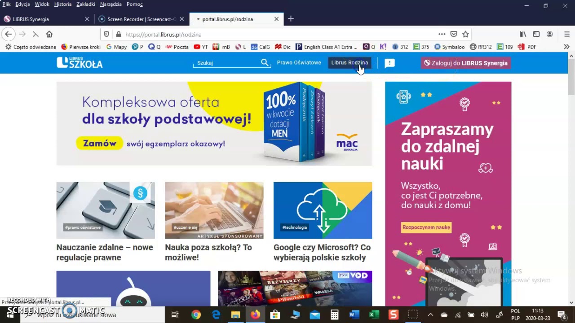Image resolution: width=575 pixels, height=323 pixels.
Task: Bookmark this page with the star icon
Action: 465,34
